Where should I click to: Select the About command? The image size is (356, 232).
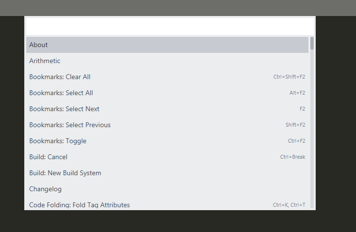[38, 45]
